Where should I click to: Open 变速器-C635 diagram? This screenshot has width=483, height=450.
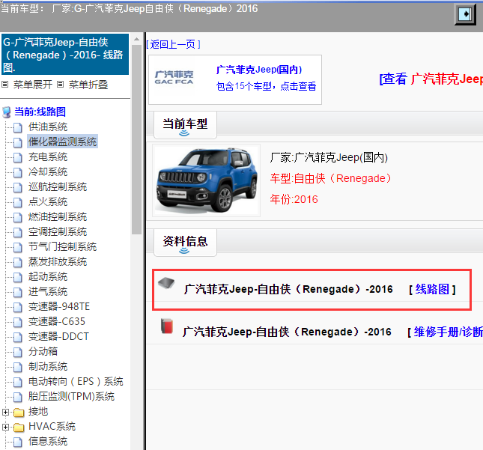(x=57, y=321)
